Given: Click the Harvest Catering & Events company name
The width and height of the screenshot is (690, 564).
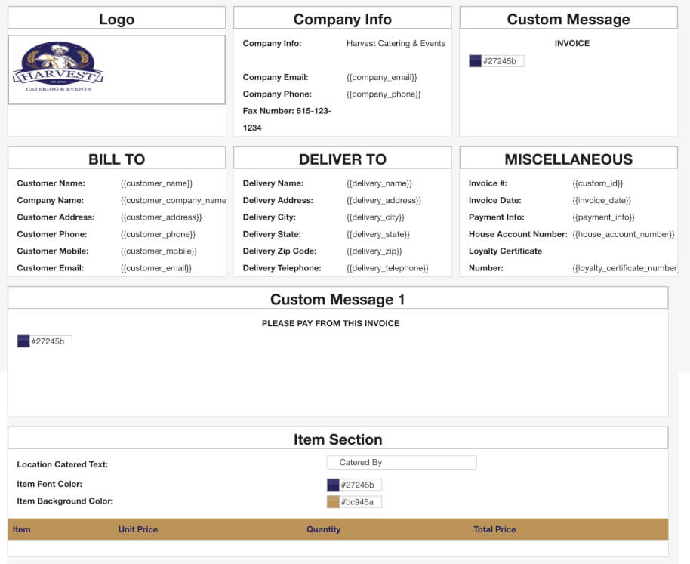Looking at the screenshot, I should (x=396, y=43).
